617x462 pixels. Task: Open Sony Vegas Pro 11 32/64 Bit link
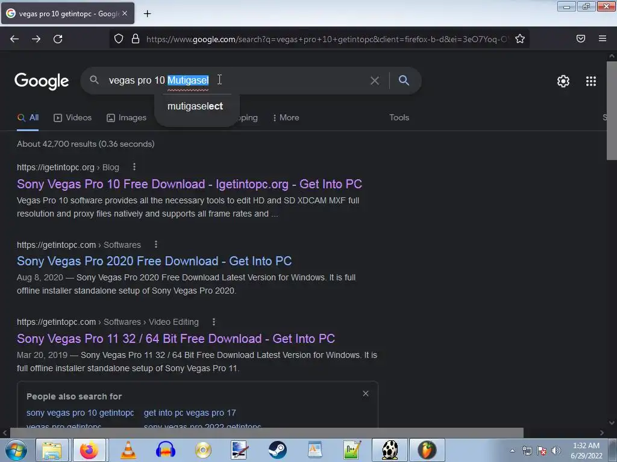click(176, 338)
